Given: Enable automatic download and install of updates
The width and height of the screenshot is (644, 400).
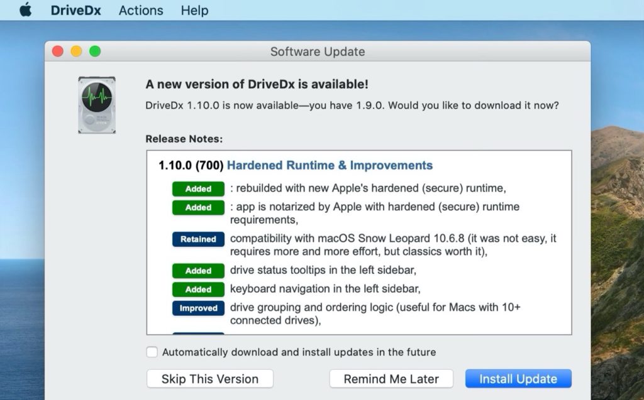Looking at the screenshot, I should pos(152,352).
